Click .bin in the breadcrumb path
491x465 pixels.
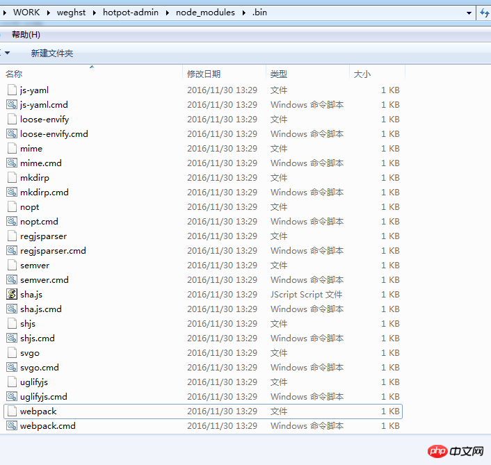259,13
